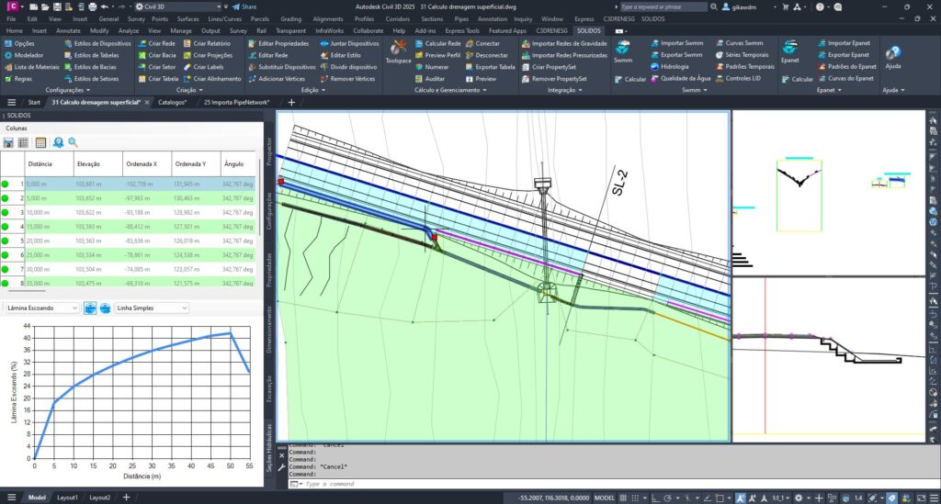Toggle drawing grid display in status bar
The width and height of the screenshot is (941, 504).
623,498
